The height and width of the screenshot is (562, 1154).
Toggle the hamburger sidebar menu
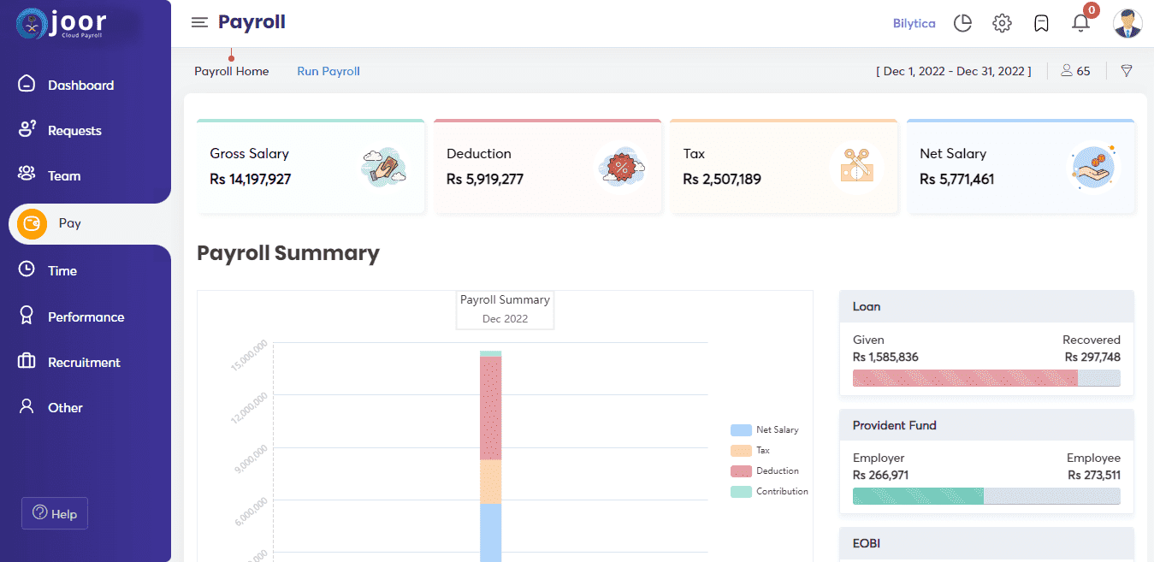(x=199, y=22)
